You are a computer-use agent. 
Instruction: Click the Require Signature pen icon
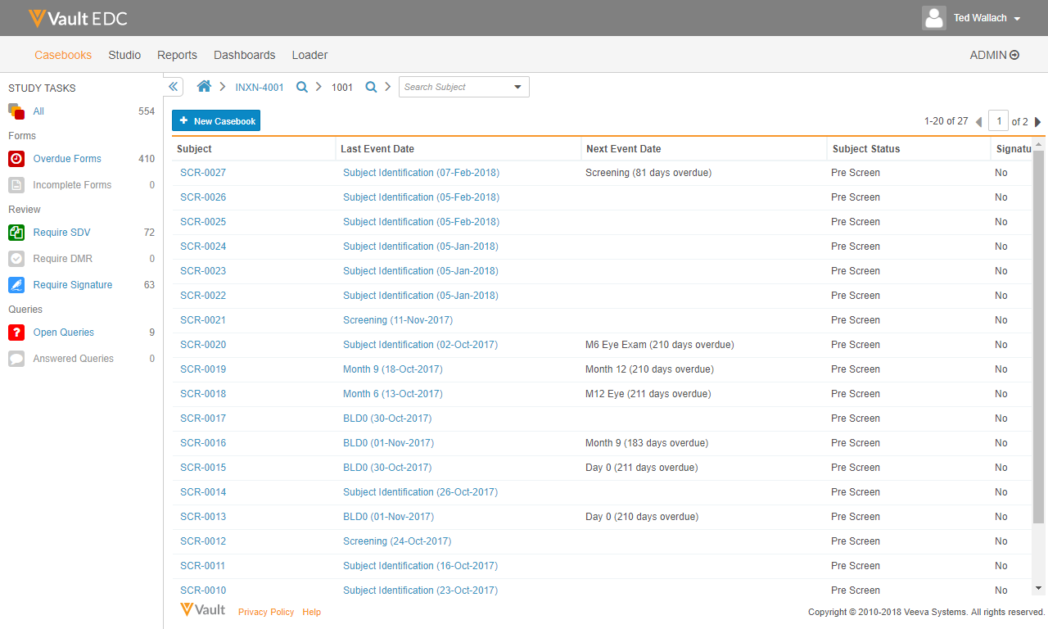pos(16,285)
